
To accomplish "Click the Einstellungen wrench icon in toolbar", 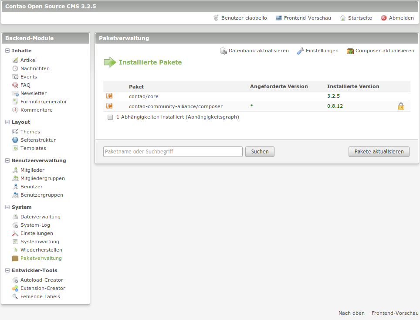I will [x=301, y=51].
